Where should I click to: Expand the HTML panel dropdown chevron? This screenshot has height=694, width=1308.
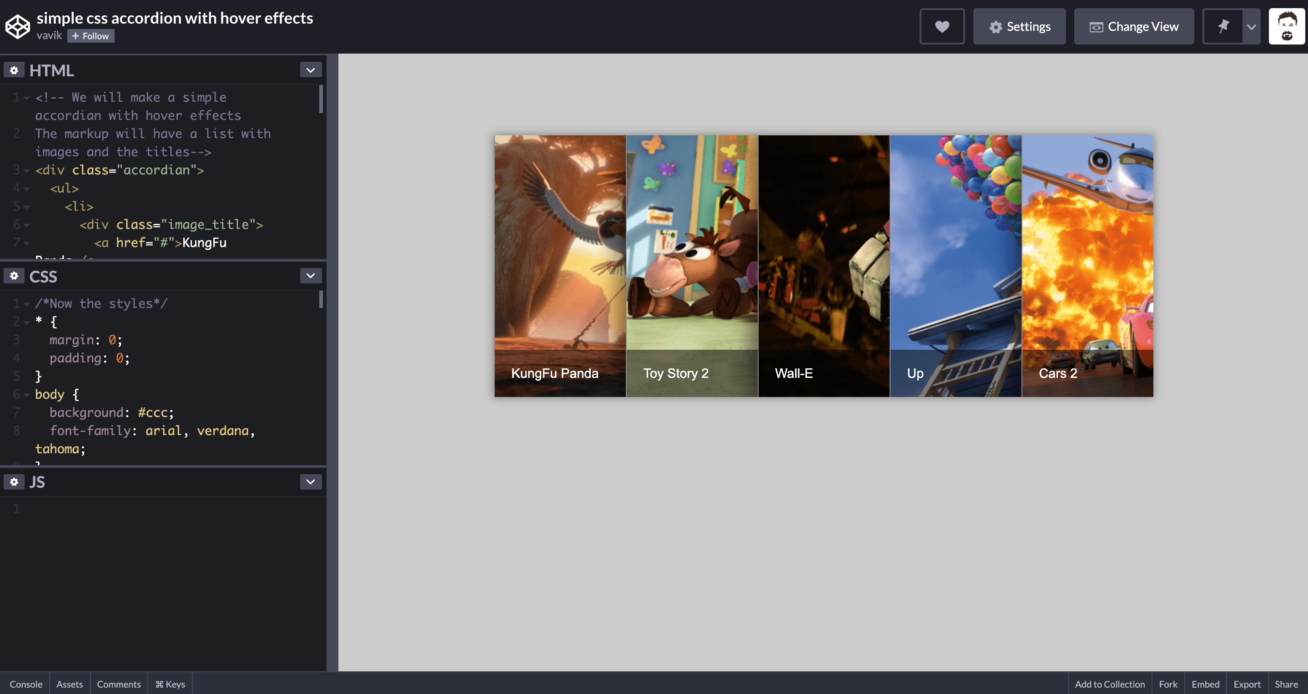(x=311, y=70)
